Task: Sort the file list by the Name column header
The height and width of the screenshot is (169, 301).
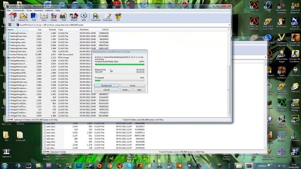Action: click(x=17, y=30)
